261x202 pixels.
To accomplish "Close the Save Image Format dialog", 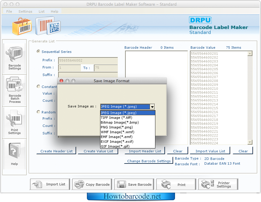I will 62,81.
